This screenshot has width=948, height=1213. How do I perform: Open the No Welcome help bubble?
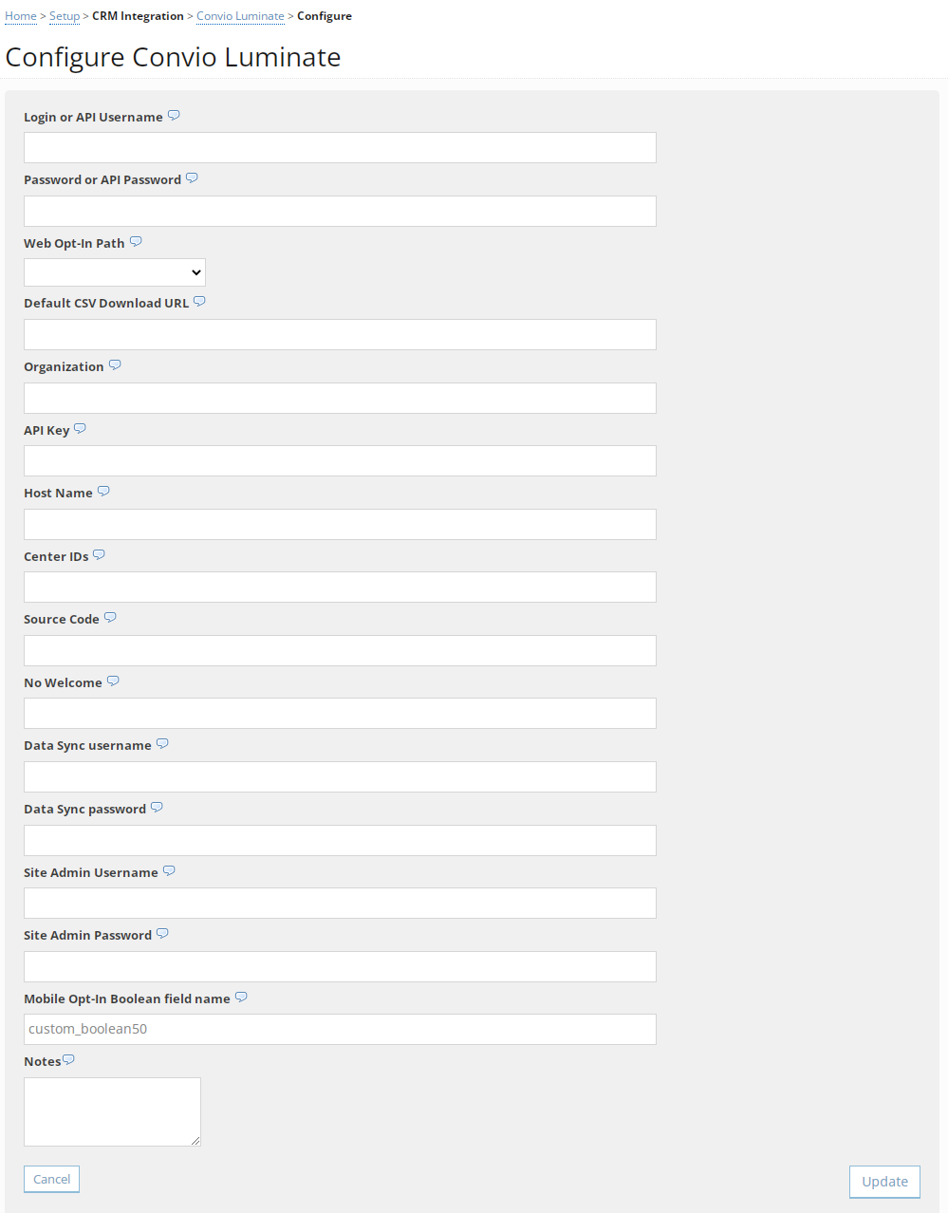pyautogui.click(x=113, y=680)
